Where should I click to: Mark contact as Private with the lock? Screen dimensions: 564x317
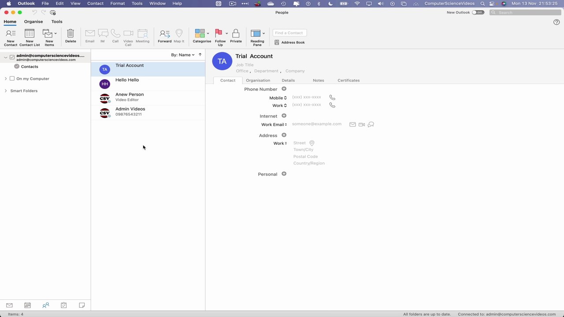236,33
